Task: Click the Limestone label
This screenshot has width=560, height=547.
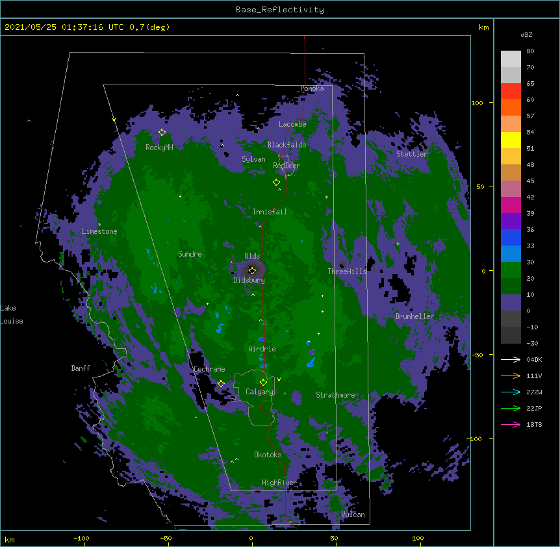Action: click(99, 231)
